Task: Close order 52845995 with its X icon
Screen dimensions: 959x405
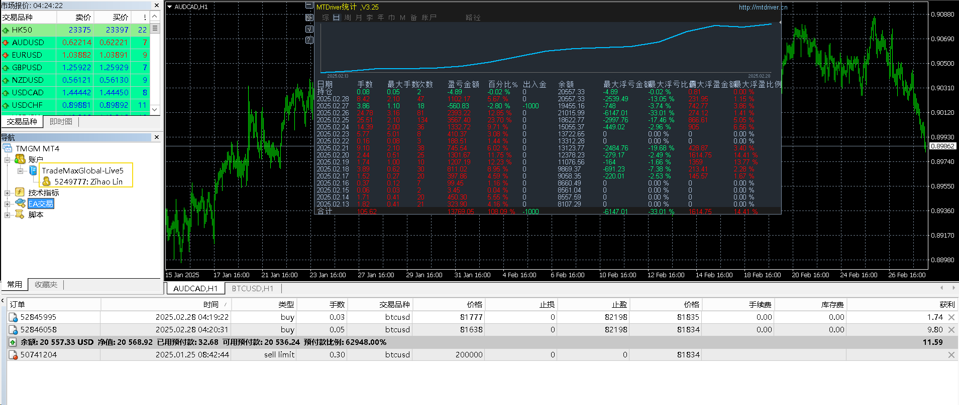Action: point(951,317)
